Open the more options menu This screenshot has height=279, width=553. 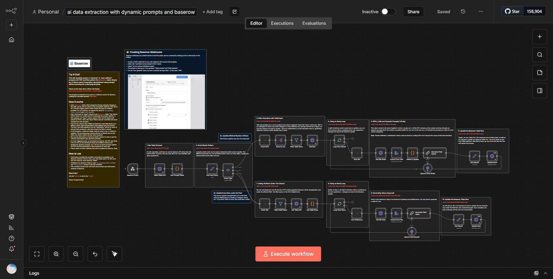click(480, 12)
